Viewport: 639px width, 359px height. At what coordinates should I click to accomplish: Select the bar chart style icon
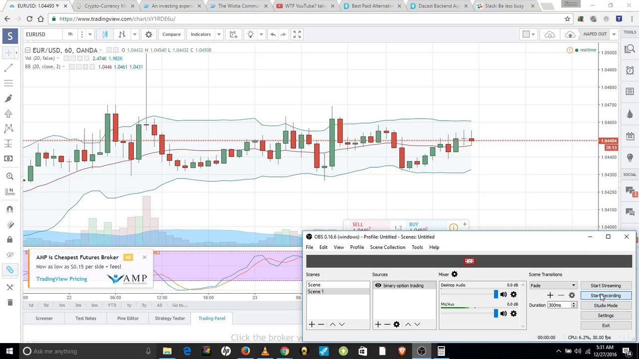[x=122, y=34]
